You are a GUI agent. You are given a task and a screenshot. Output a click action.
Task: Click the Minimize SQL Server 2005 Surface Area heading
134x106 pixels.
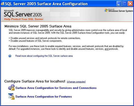point(38,26)
